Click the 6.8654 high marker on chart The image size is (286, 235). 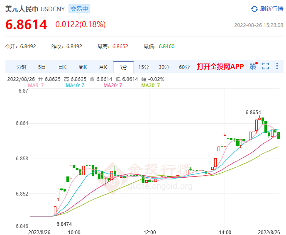253,113
